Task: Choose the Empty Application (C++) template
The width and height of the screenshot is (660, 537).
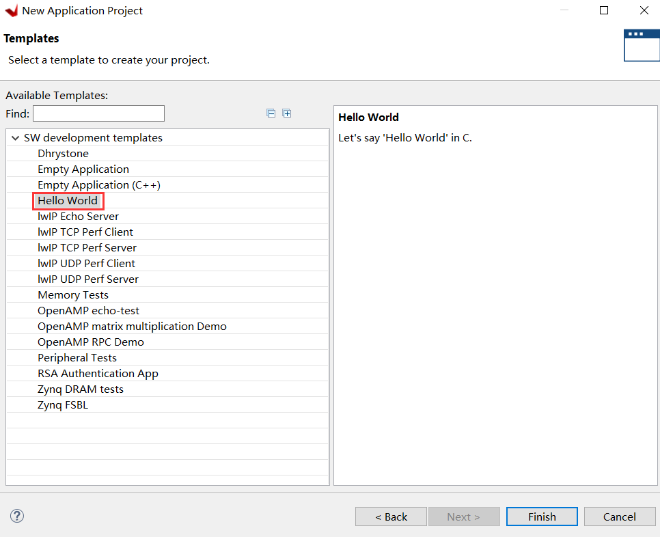Action: point(99,185)
